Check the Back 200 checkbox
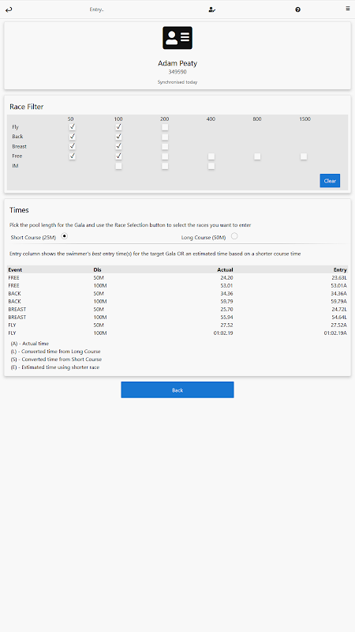The height and width of the screenshot is (632, 355). pos(165,137)
